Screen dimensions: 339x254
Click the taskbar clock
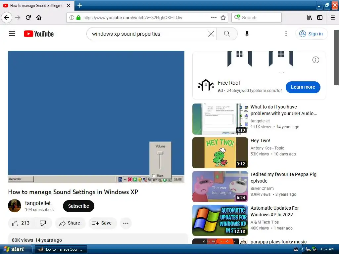click(327, 249)
